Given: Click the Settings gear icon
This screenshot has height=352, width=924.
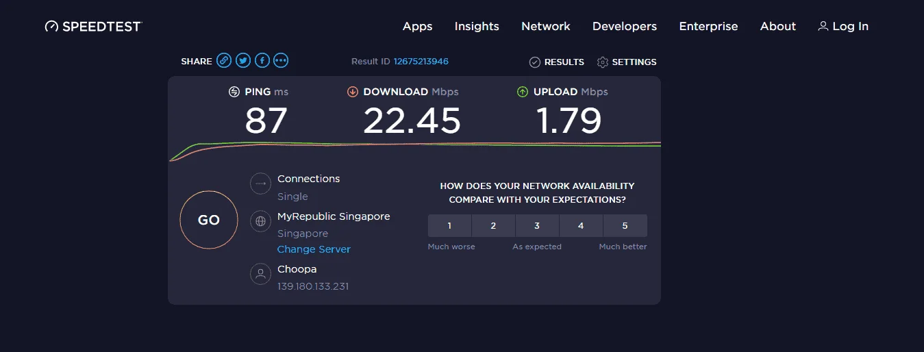Looking at the screenshot, I should click(x=603, y=62).
